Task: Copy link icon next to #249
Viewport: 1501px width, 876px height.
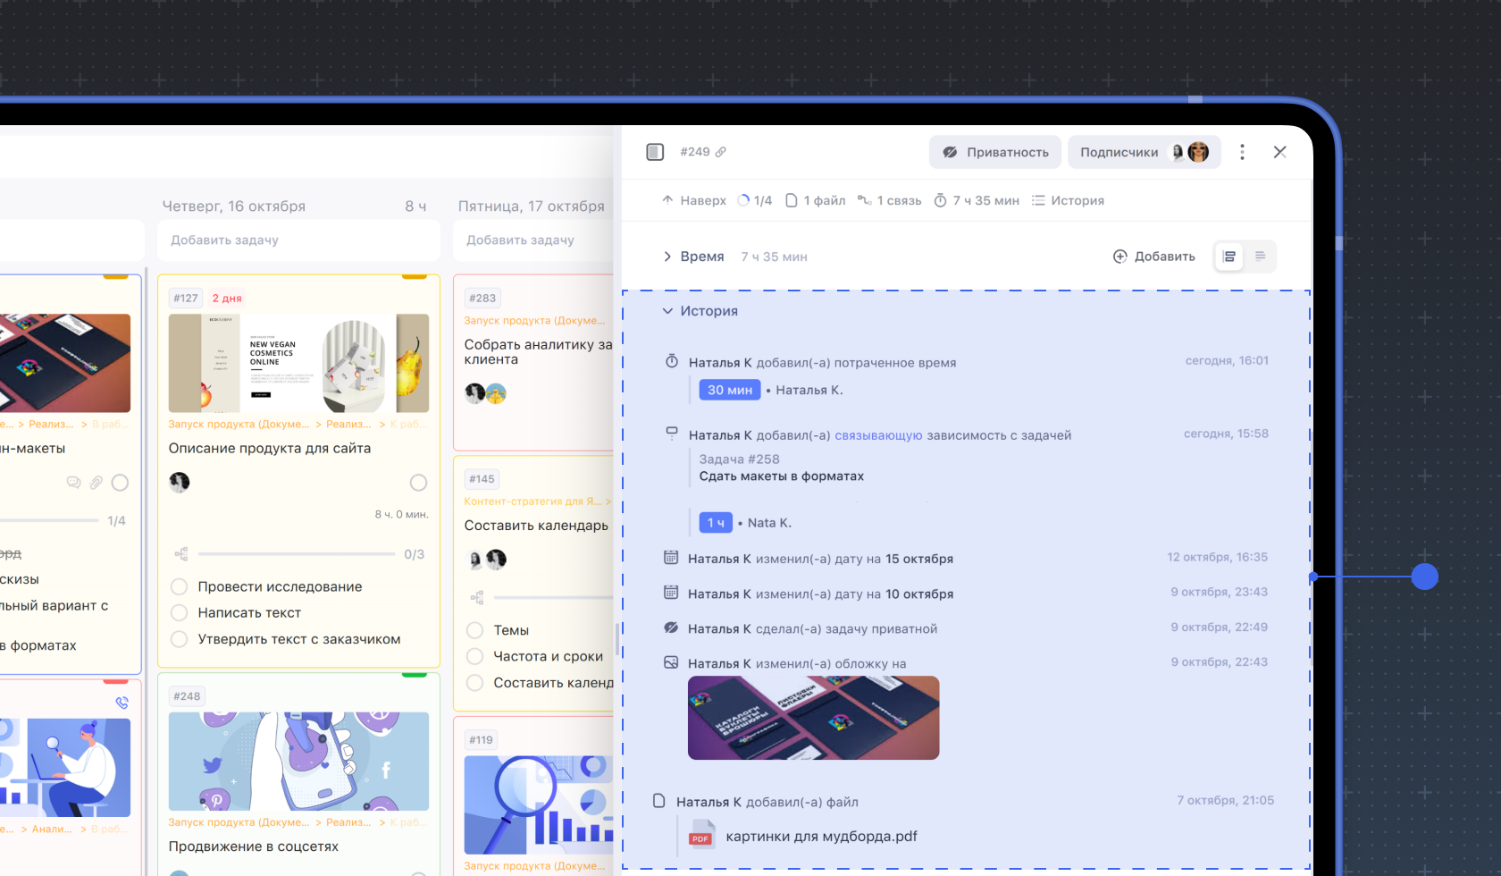Action: tap(721, 152)
